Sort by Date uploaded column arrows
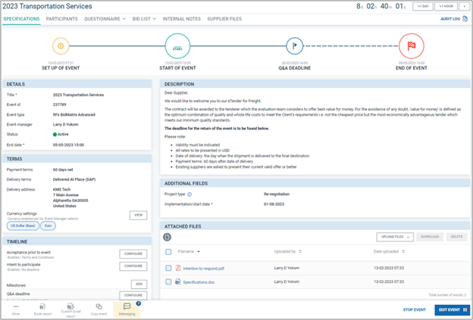 pos(403,251)
